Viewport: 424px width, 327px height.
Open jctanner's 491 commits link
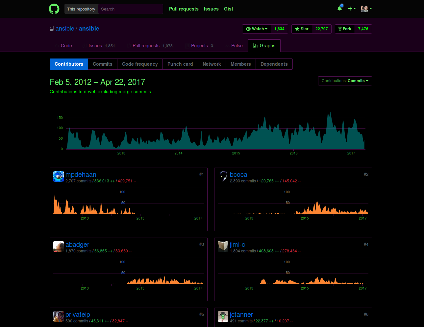click(241, 321)
